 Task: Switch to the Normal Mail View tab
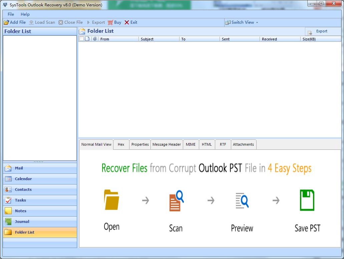tap(96, 145)
